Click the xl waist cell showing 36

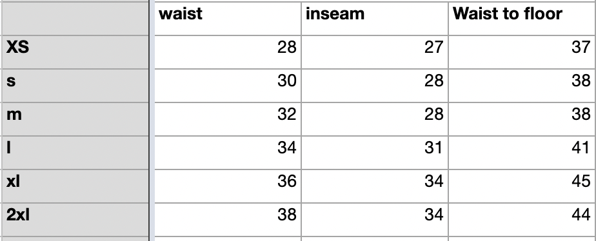tap(228, 186)
